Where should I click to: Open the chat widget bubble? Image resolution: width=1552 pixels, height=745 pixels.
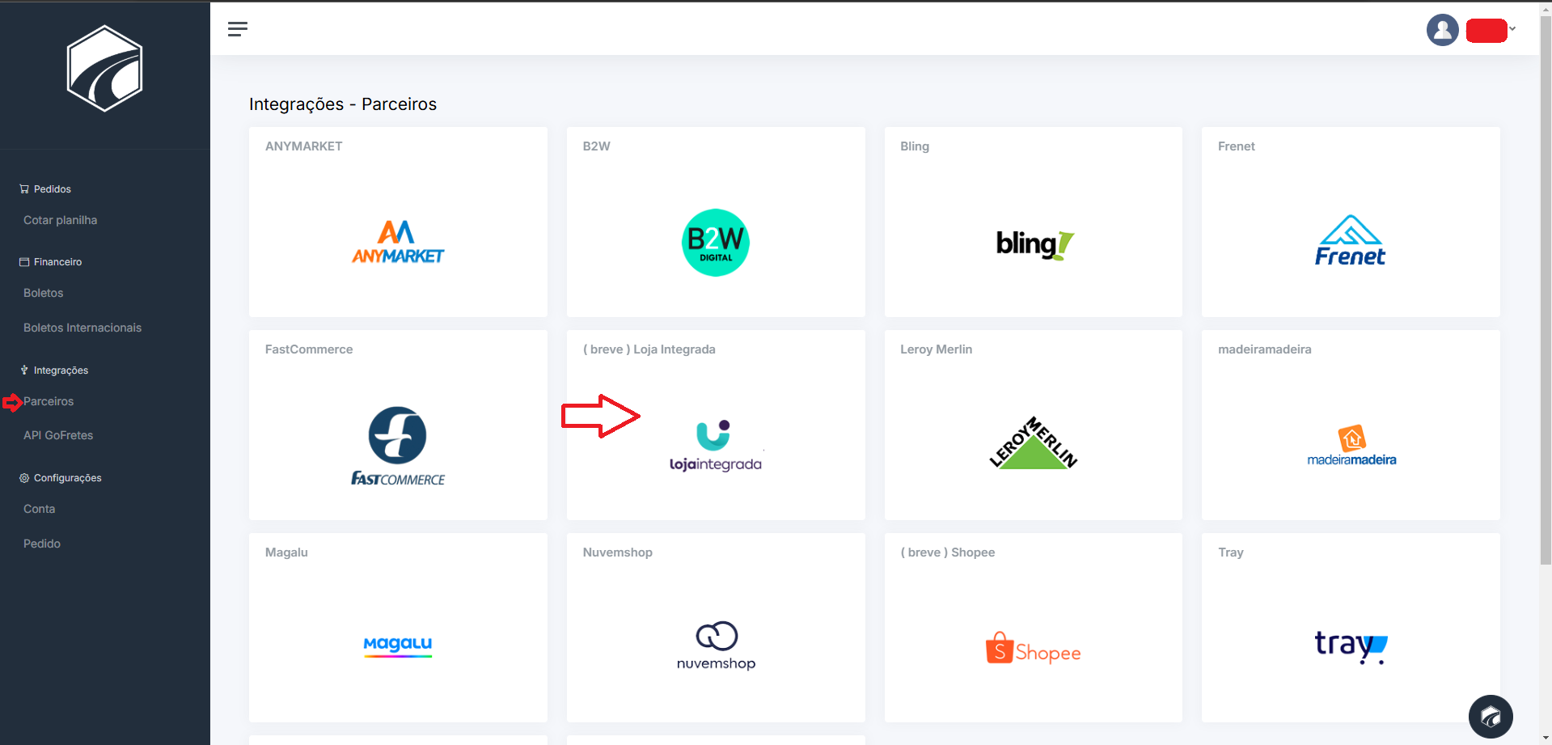click(1491, 717)
